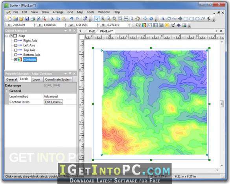Redo the last undone action
The height and width of the screenshot is (184, 230).
tap(77, 18)
